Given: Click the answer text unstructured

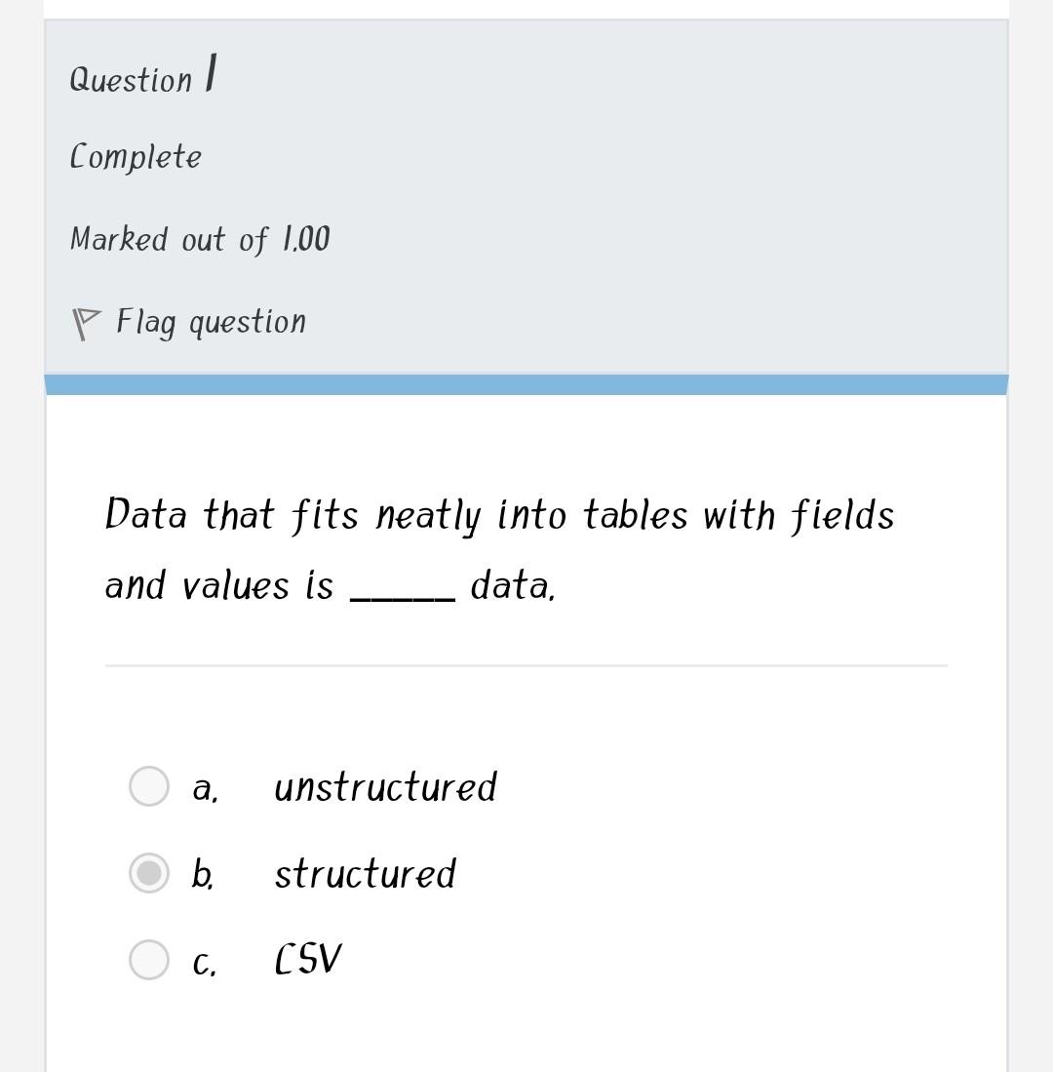Looking at the screenshot, I should 386,786.
